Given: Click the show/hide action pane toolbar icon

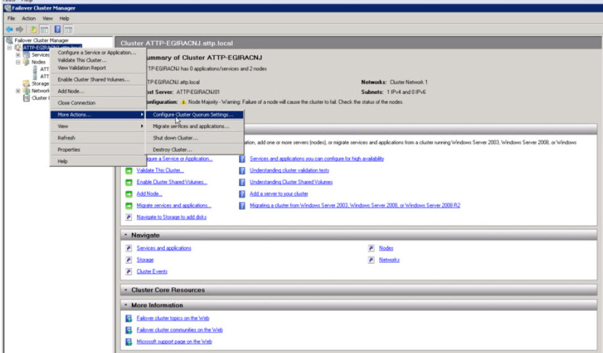Looking at the screenshot, I should (68, 30).
